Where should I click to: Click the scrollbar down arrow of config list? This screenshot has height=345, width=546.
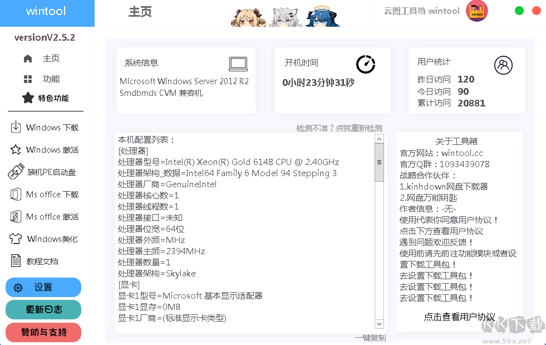(x=379, y=324)
